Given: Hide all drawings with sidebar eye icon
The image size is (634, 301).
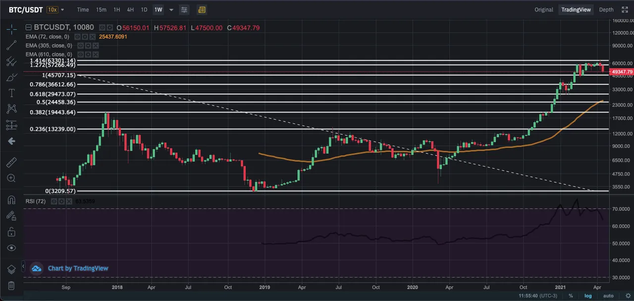Looking at the screenshot, I should (11, 248).
